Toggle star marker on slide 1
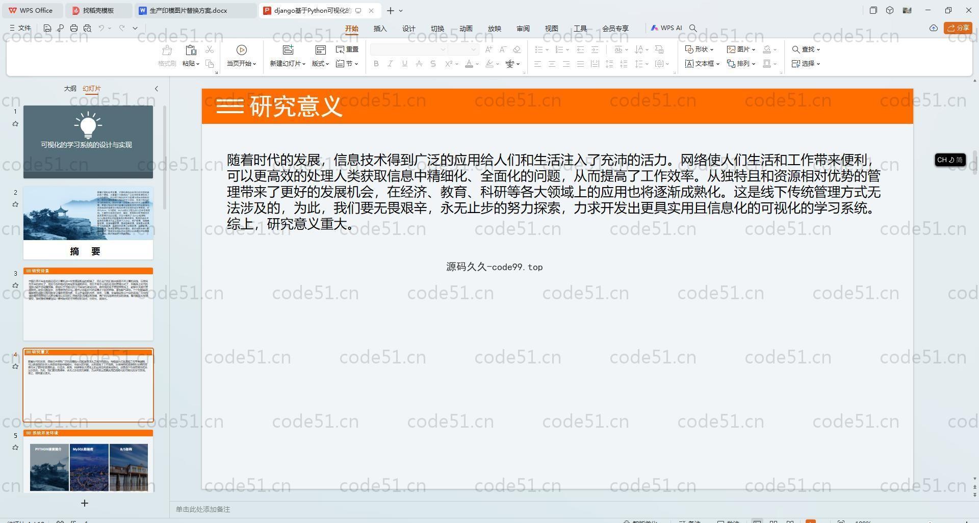979x523 pixels. tap(15, 124)
